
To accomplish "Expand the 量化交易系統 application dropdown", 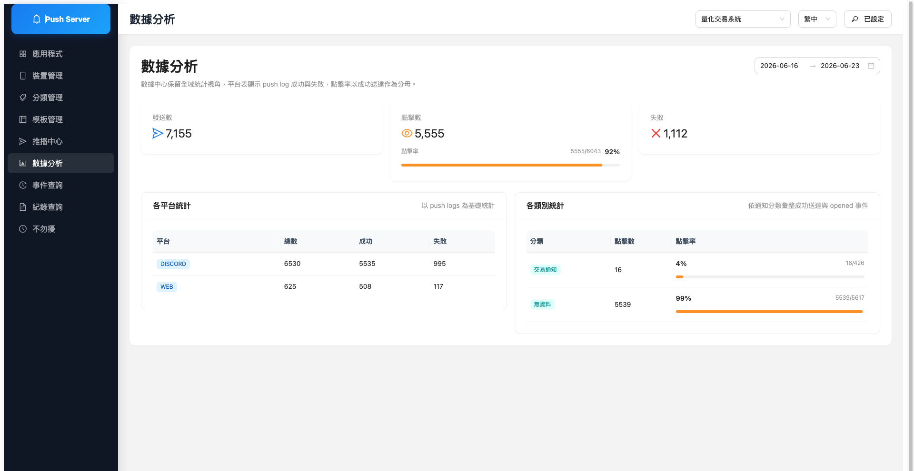I will (x=743, y=19).
